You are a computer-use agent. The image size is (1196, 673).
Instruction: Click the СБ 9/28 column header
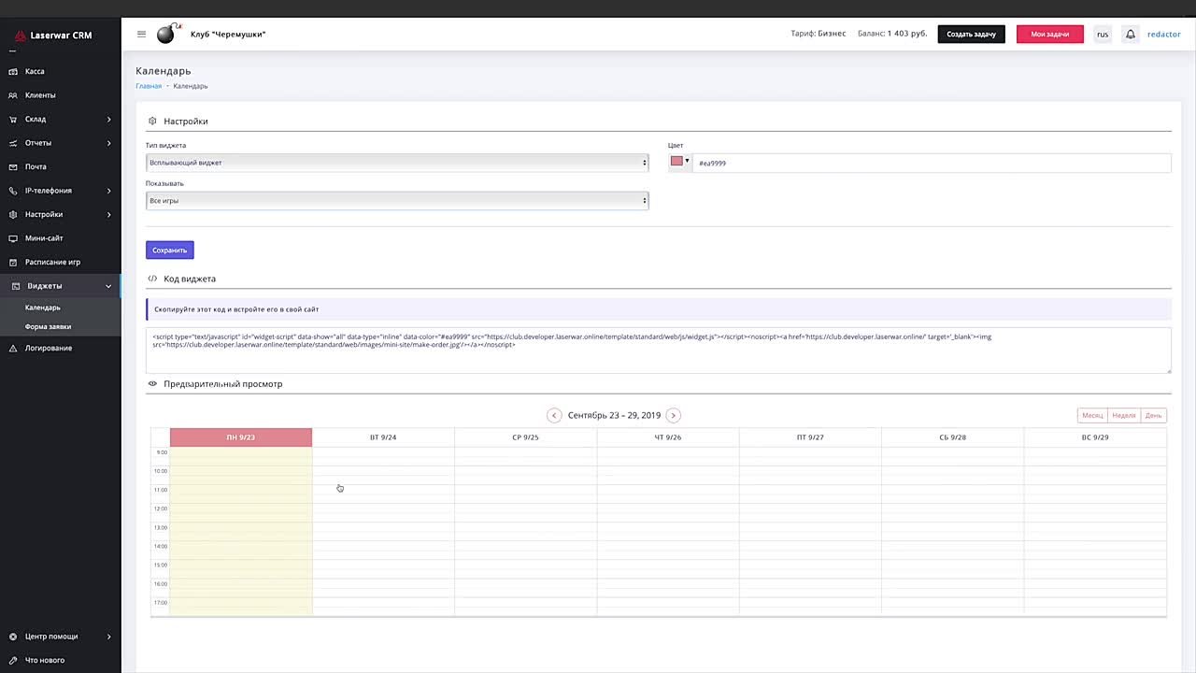point(953,437)
